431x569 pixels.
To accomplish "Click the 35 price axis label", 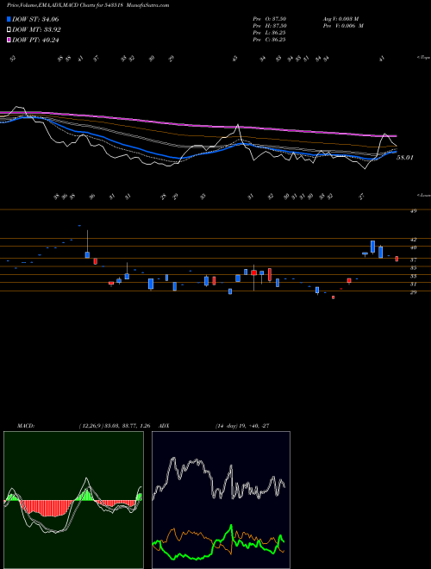I will point(413,268).
